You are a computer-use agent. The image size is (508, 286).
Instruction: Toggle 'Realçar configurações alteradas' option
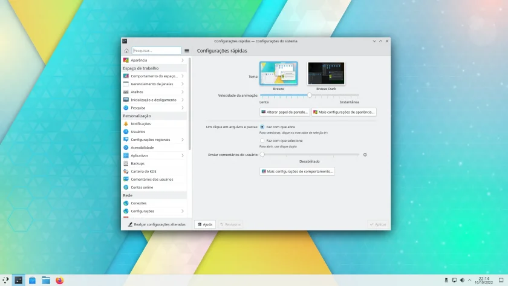[x=157, y=224]
